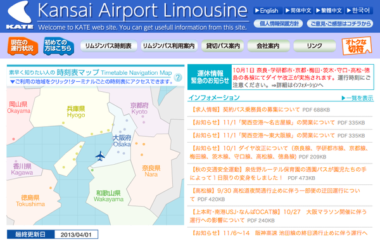Open リムジンバス時刻表 menu

click(x=108, y=46)
